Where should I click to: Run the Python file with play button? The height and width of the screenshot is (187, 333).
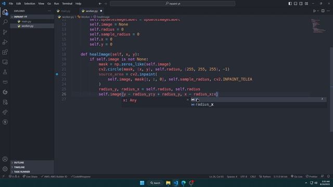314,11
